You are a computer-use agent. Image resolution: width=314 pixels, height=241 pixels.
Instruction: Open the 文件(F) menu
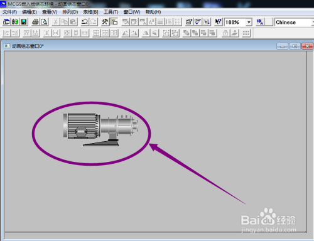click(9, 12)
